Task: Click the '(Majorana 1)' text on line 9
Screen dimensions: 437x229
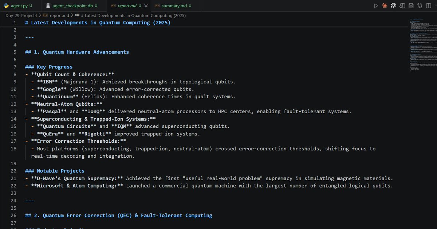Action: point(78,82)
